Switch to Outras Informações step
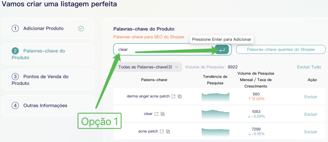328x142 pixels. pos(45,105)
